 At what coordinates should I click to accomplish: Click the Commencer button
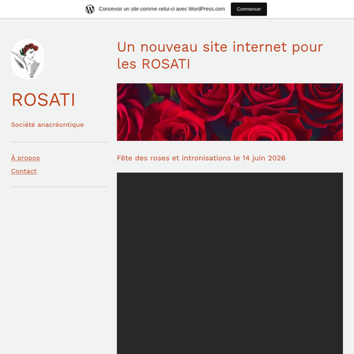click(x=249, y=9)
